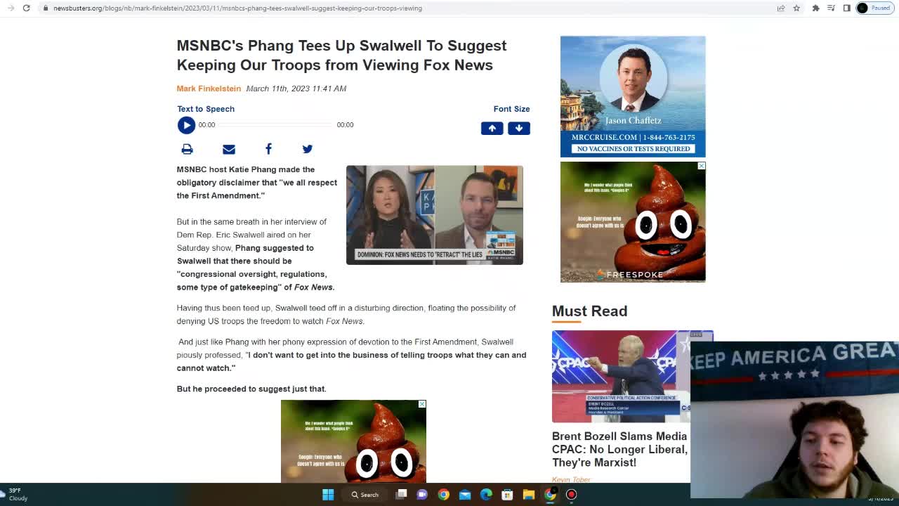Screen dimensions: 899x506
Task: Click the Kevin Tober author link
Action: pos(571,479)
